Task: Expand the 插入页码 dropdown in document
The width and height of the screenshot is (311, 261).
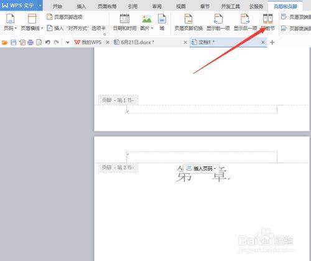Action: click(x=215, y=169)
